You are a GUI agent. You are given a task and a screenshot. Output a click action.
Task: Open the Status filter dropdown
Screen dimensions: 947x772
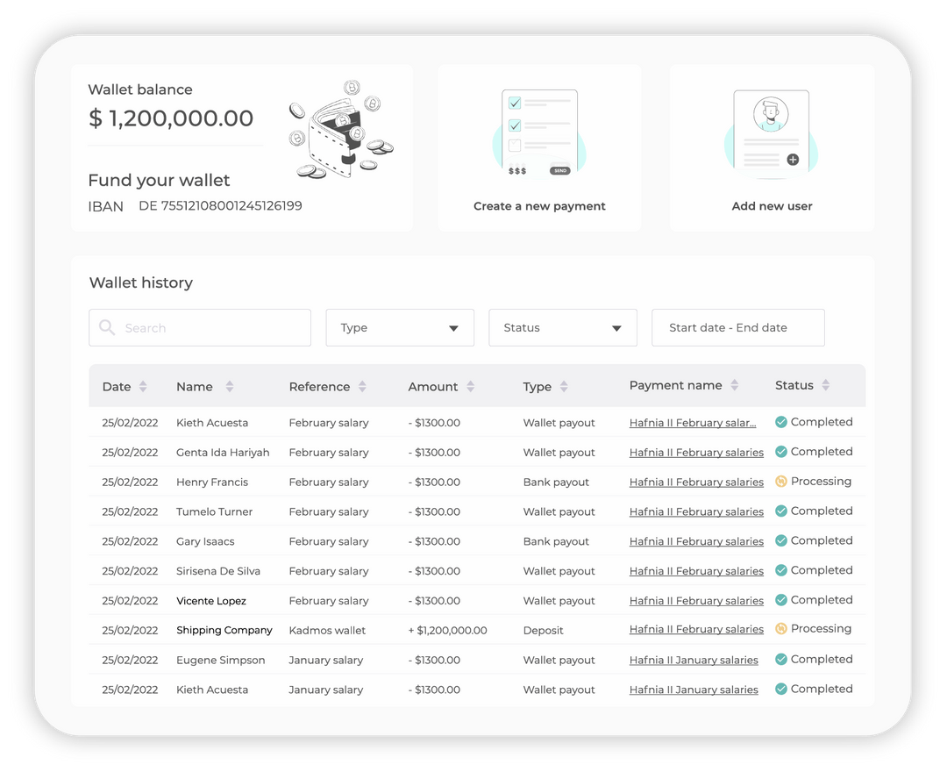tap(562, 327)
